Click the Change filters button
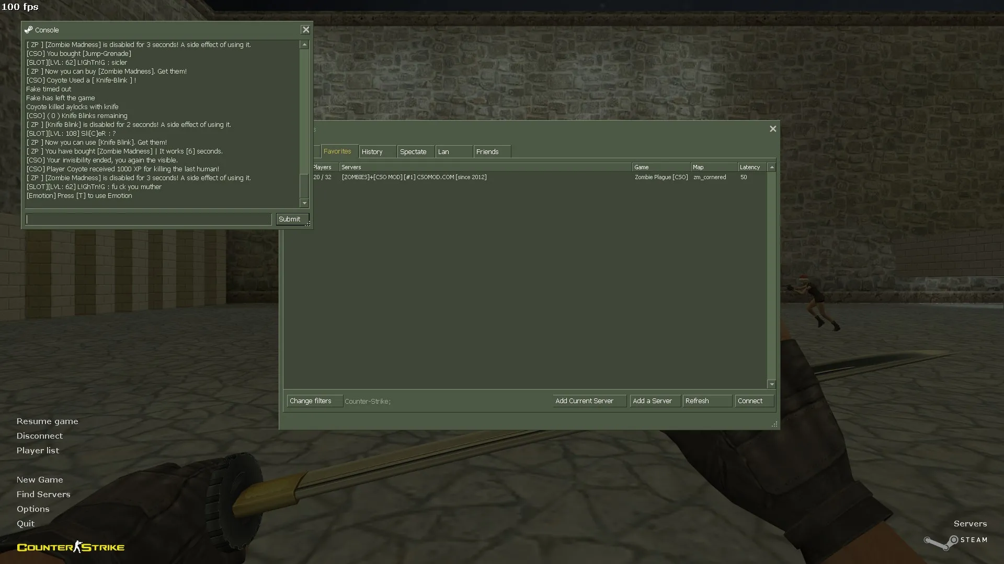The width and height of the screenshot is (1004, 564). (315, 401)
